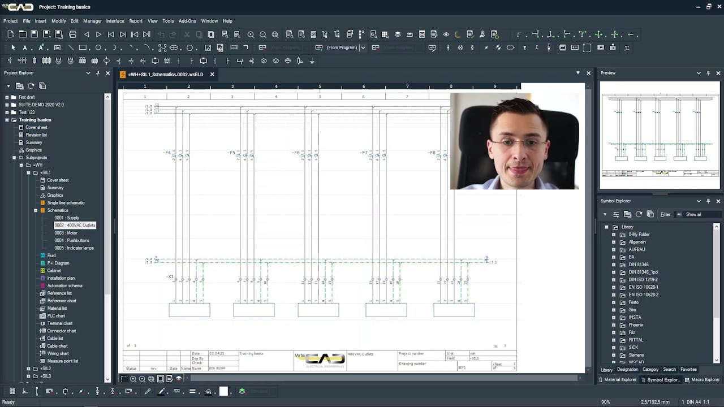Collapse the Schematics tree node
This screenshot has height=407, width=724.
pos(35,210)
